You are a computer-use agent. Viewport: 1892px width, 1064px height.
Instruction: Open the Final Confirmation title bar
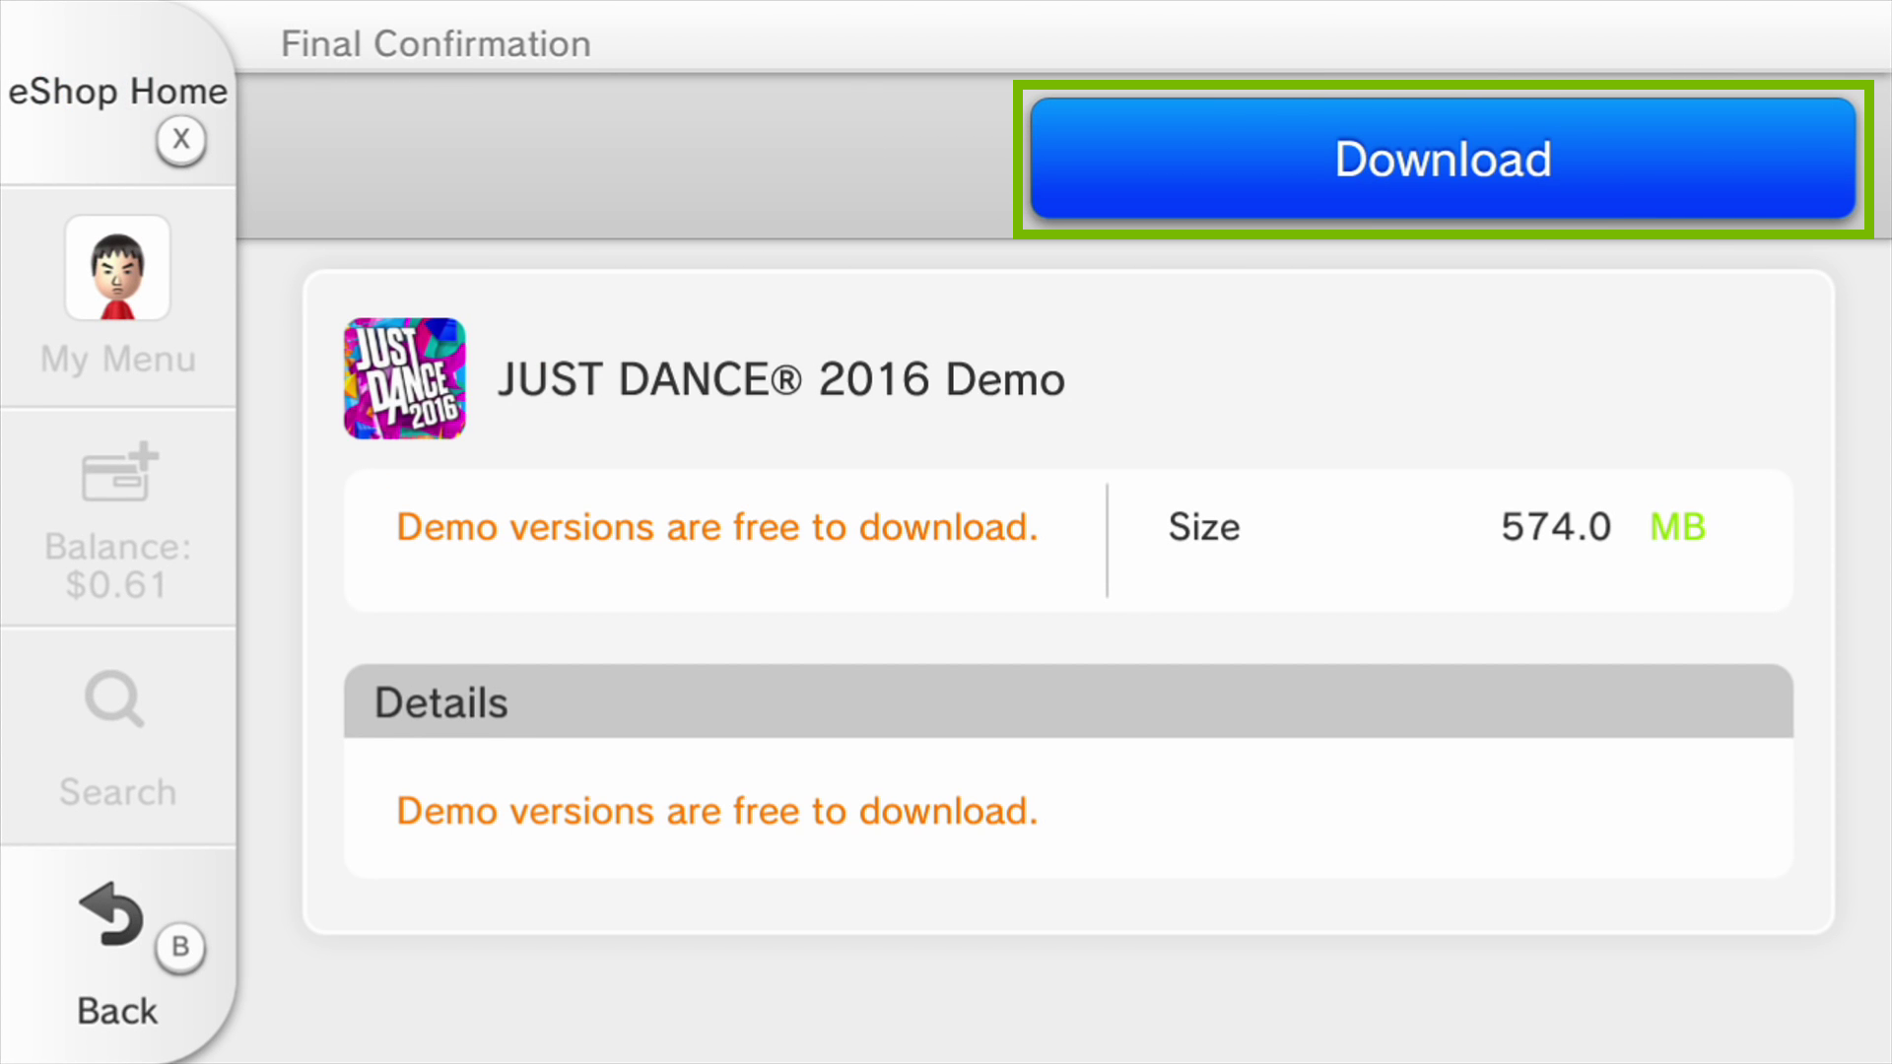pyautogui.click(x=437, y=42)
